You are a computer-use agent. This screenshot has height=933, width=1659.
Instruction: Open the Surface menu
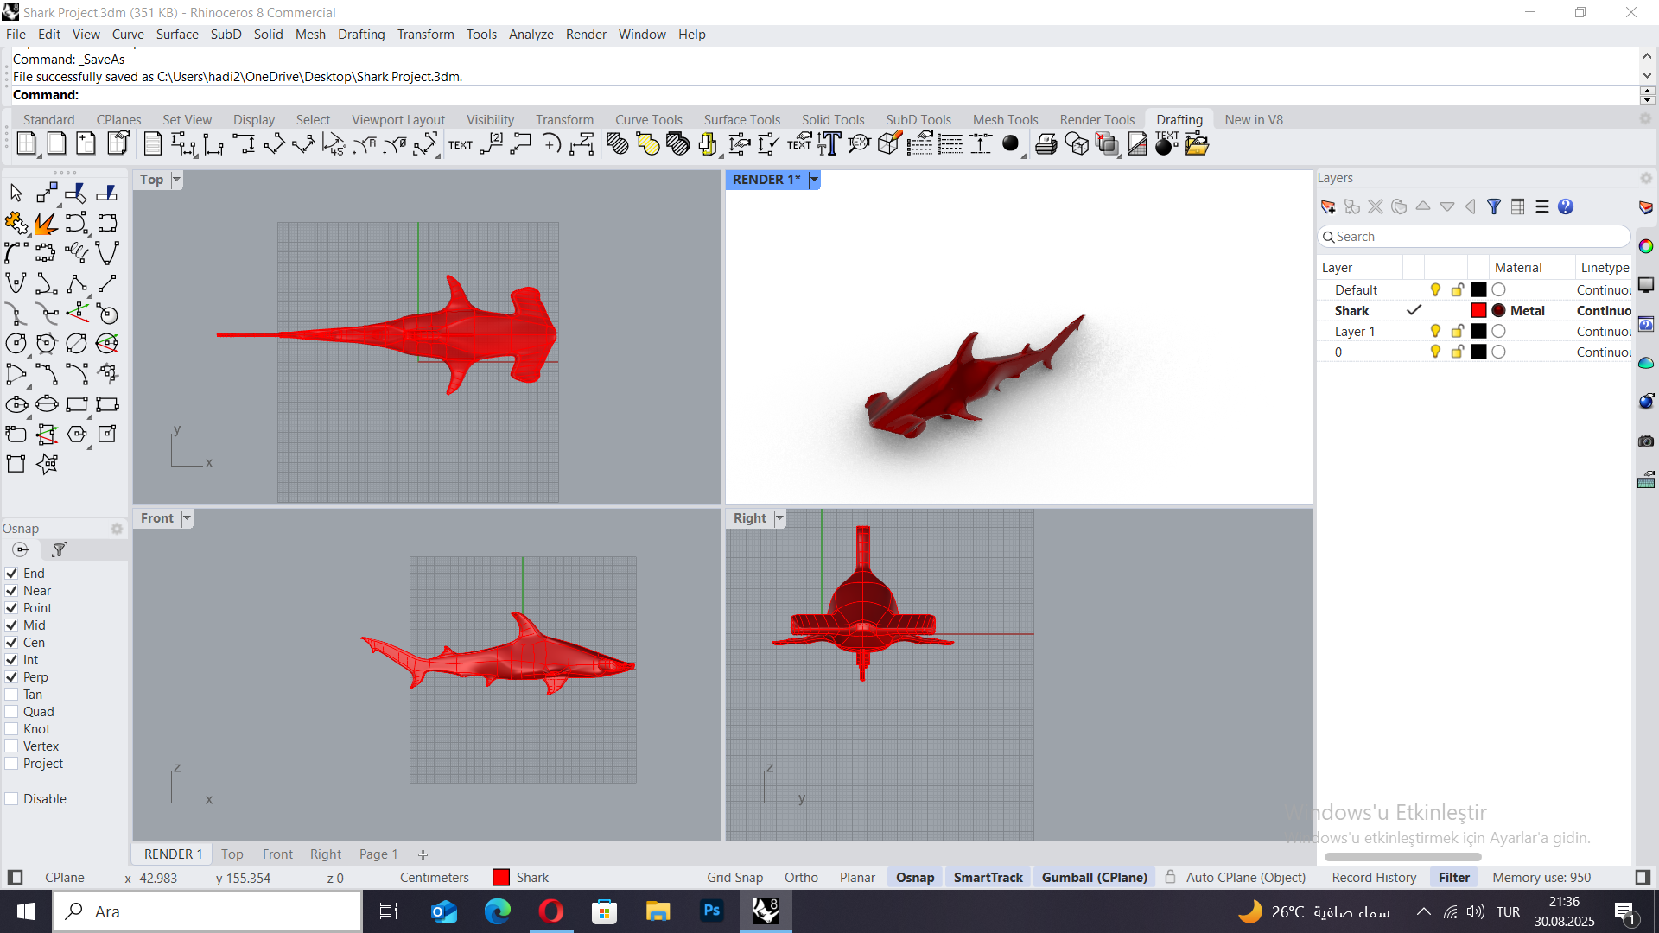177,35
